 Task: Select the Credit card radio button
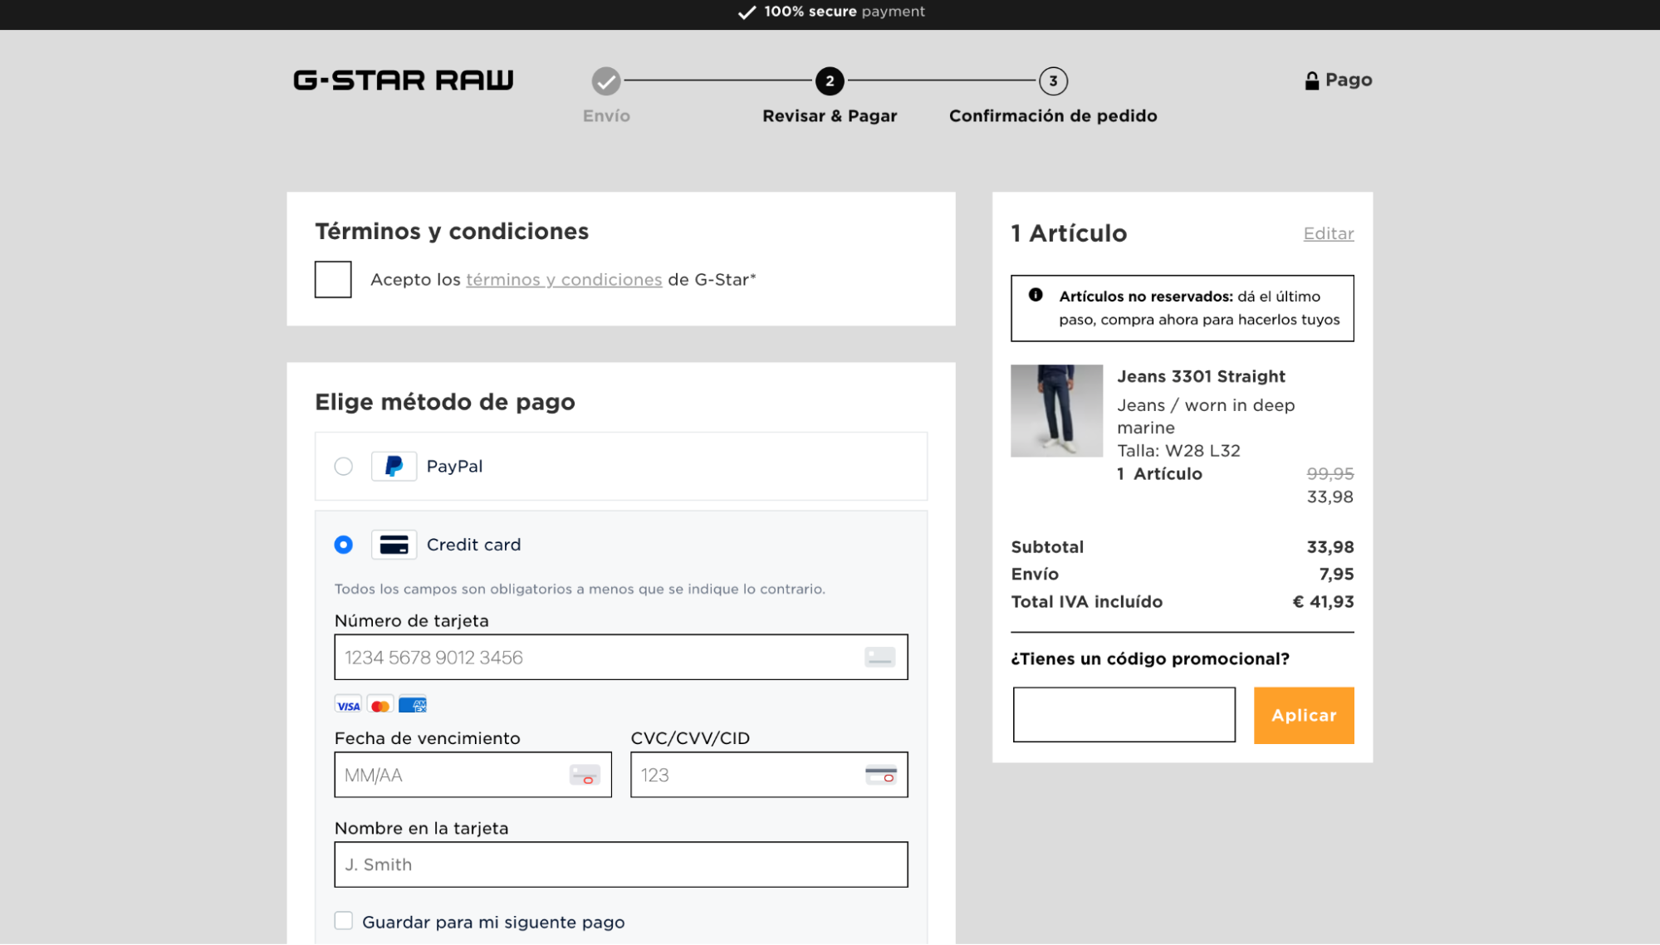(344, 545)
